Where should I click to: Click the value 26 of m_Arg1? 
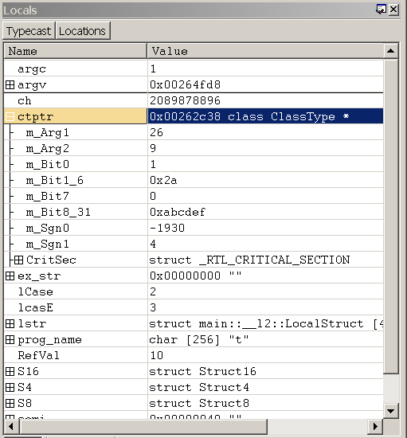pos(156,133)
